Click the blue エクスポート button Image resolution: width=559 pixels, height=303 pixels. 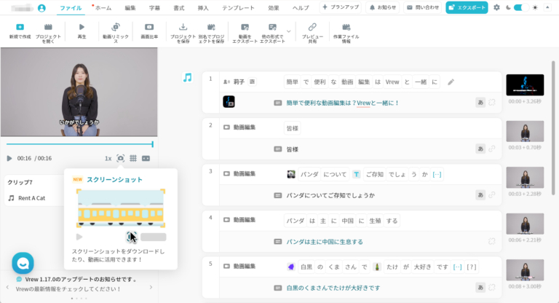[x=467, y=7]
